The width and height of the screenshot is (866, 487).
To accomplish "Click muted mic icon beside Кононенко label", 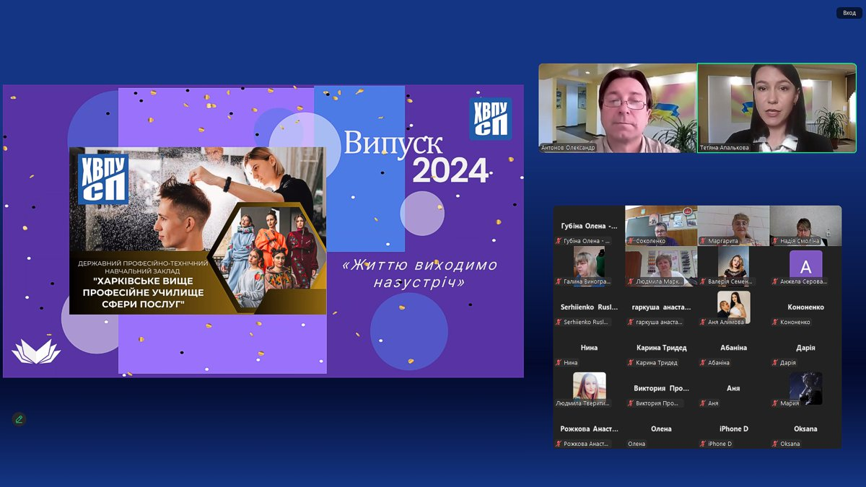I will (x=775, y=322).
